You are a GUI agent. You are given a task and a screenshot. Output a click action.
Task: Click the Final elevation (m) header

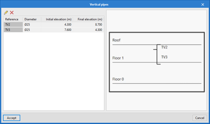pos(88,19)
